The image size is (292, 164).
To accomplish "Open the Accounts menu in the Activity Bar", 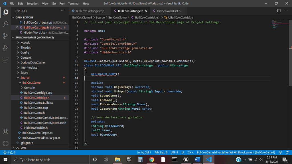I will click(x=5, y=132).
